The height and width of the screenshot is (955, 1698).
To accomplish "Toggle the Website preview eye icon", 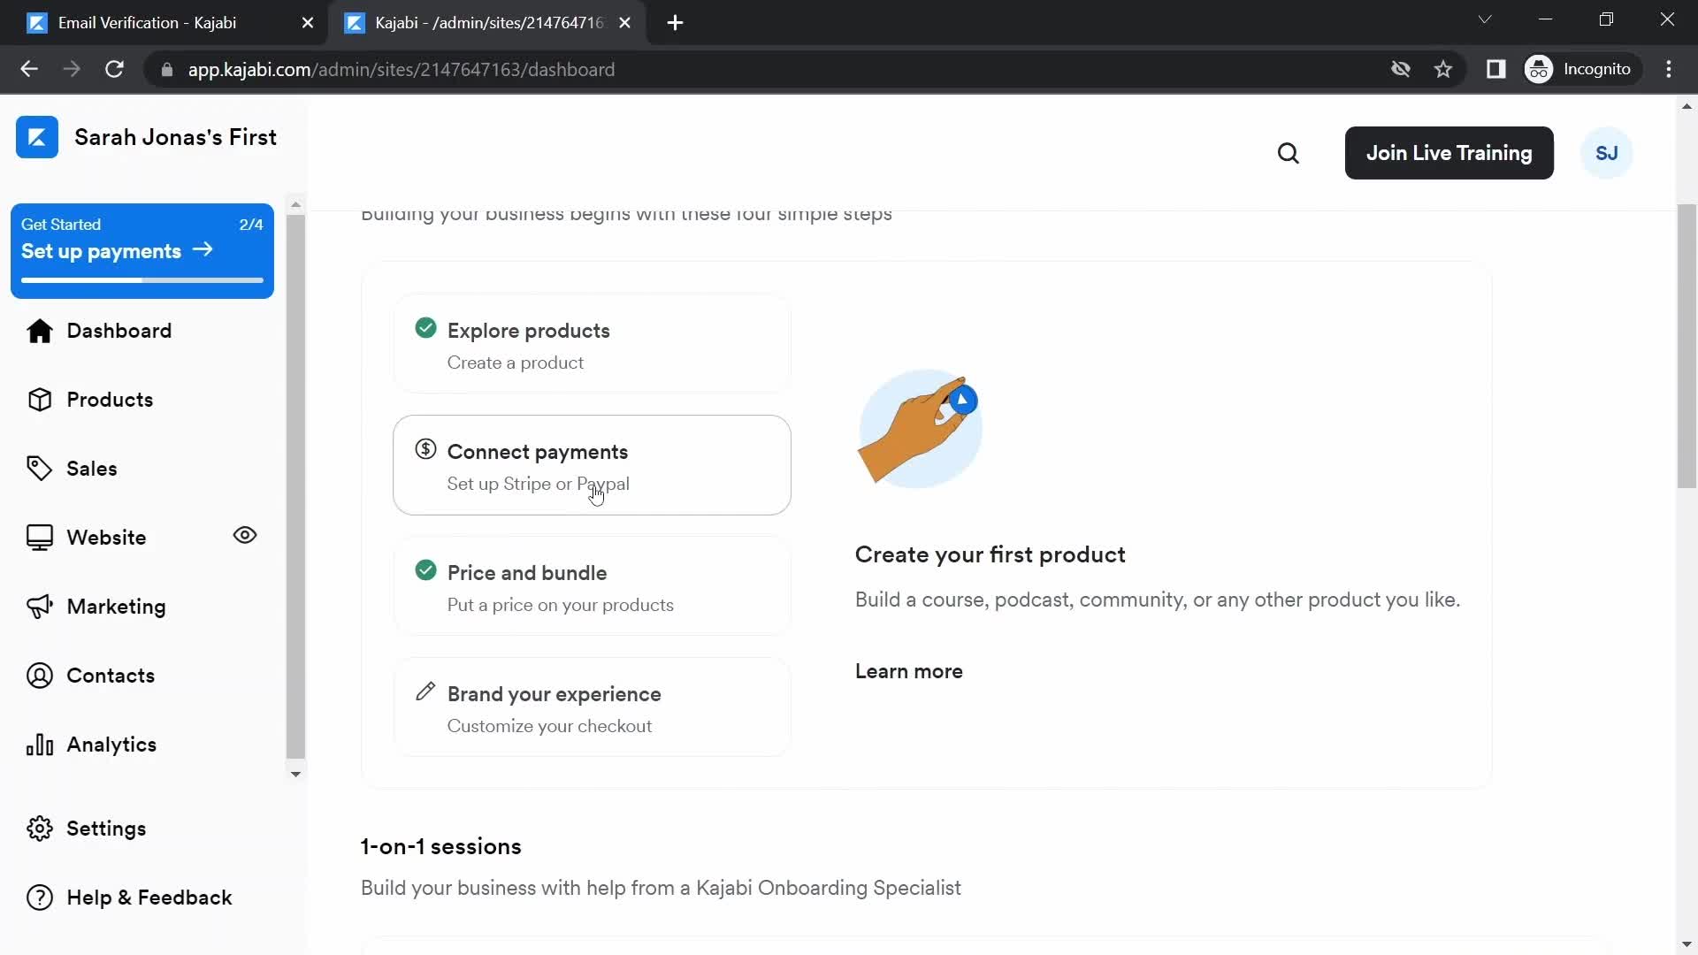I will coord(245,535).
